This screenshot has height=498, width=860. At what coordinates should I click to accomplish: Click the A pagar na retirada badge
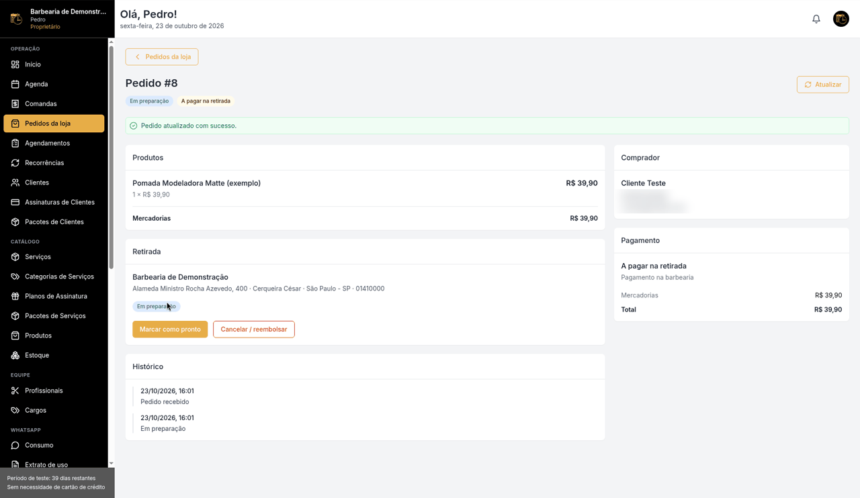tap(206, 101)
